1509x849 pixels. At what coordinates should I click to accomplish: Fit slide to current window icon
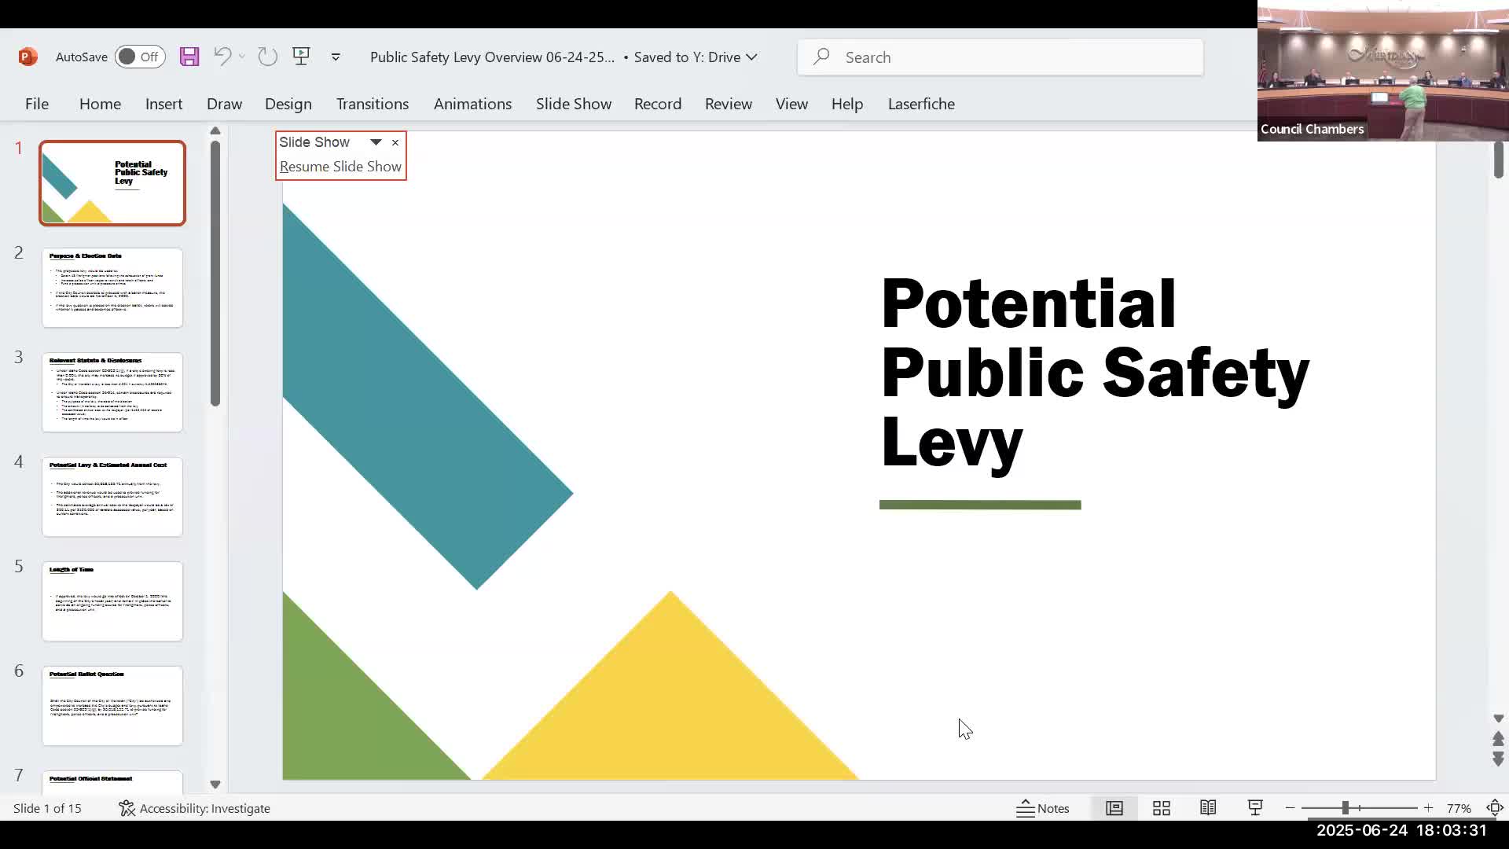1495,808
